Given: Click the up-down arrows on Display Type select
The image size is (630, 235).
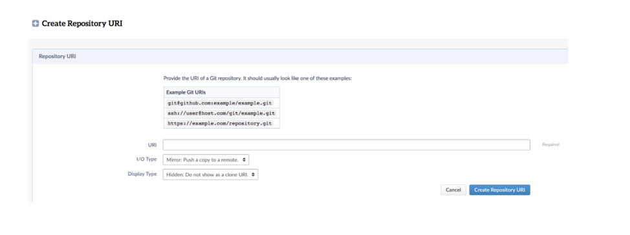Looking at the screenshot, I should click(x=253, y=175).
